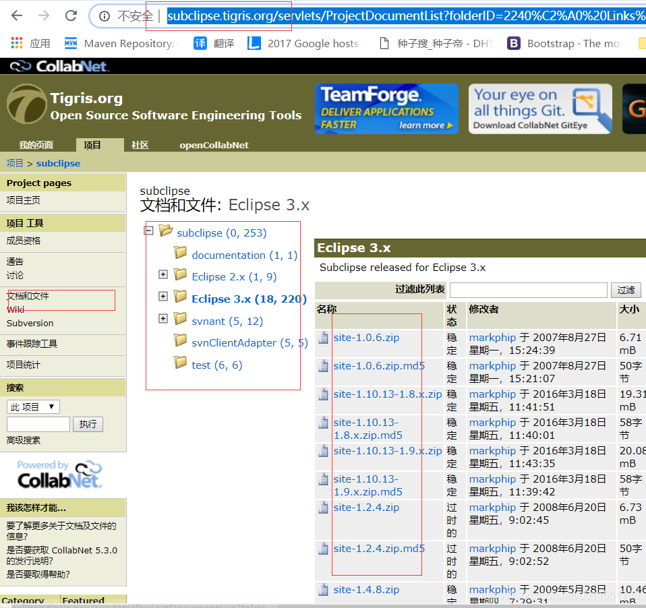
Task: Click the browser back arrow
Action: 17,16
